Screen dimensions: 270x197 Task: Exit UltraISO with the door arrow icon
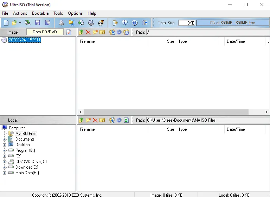[x=144, y=23]
